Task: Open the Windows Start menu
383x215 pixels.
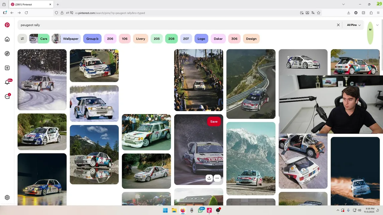Action: pyautogui.click(x=165, y=210)
